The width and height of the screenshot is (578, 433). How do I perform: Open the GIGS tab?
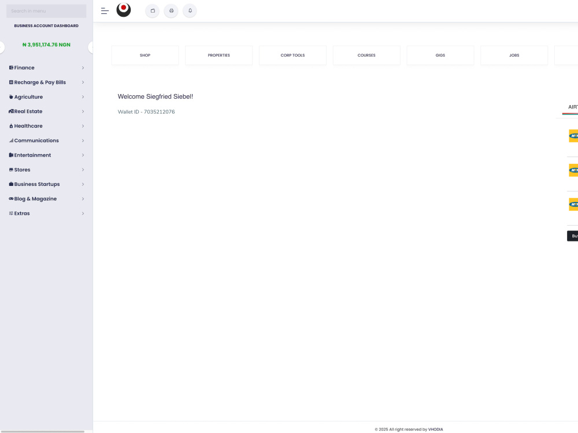tap(440, 55)
